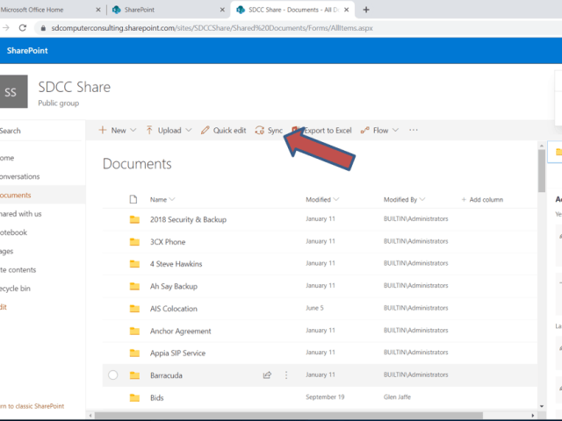The image size is (562, 421).
Task: Click the Upload arrow icon
Action: [149, 131]
